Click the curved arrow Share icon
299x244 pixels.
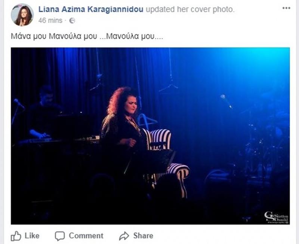[124, 236]
